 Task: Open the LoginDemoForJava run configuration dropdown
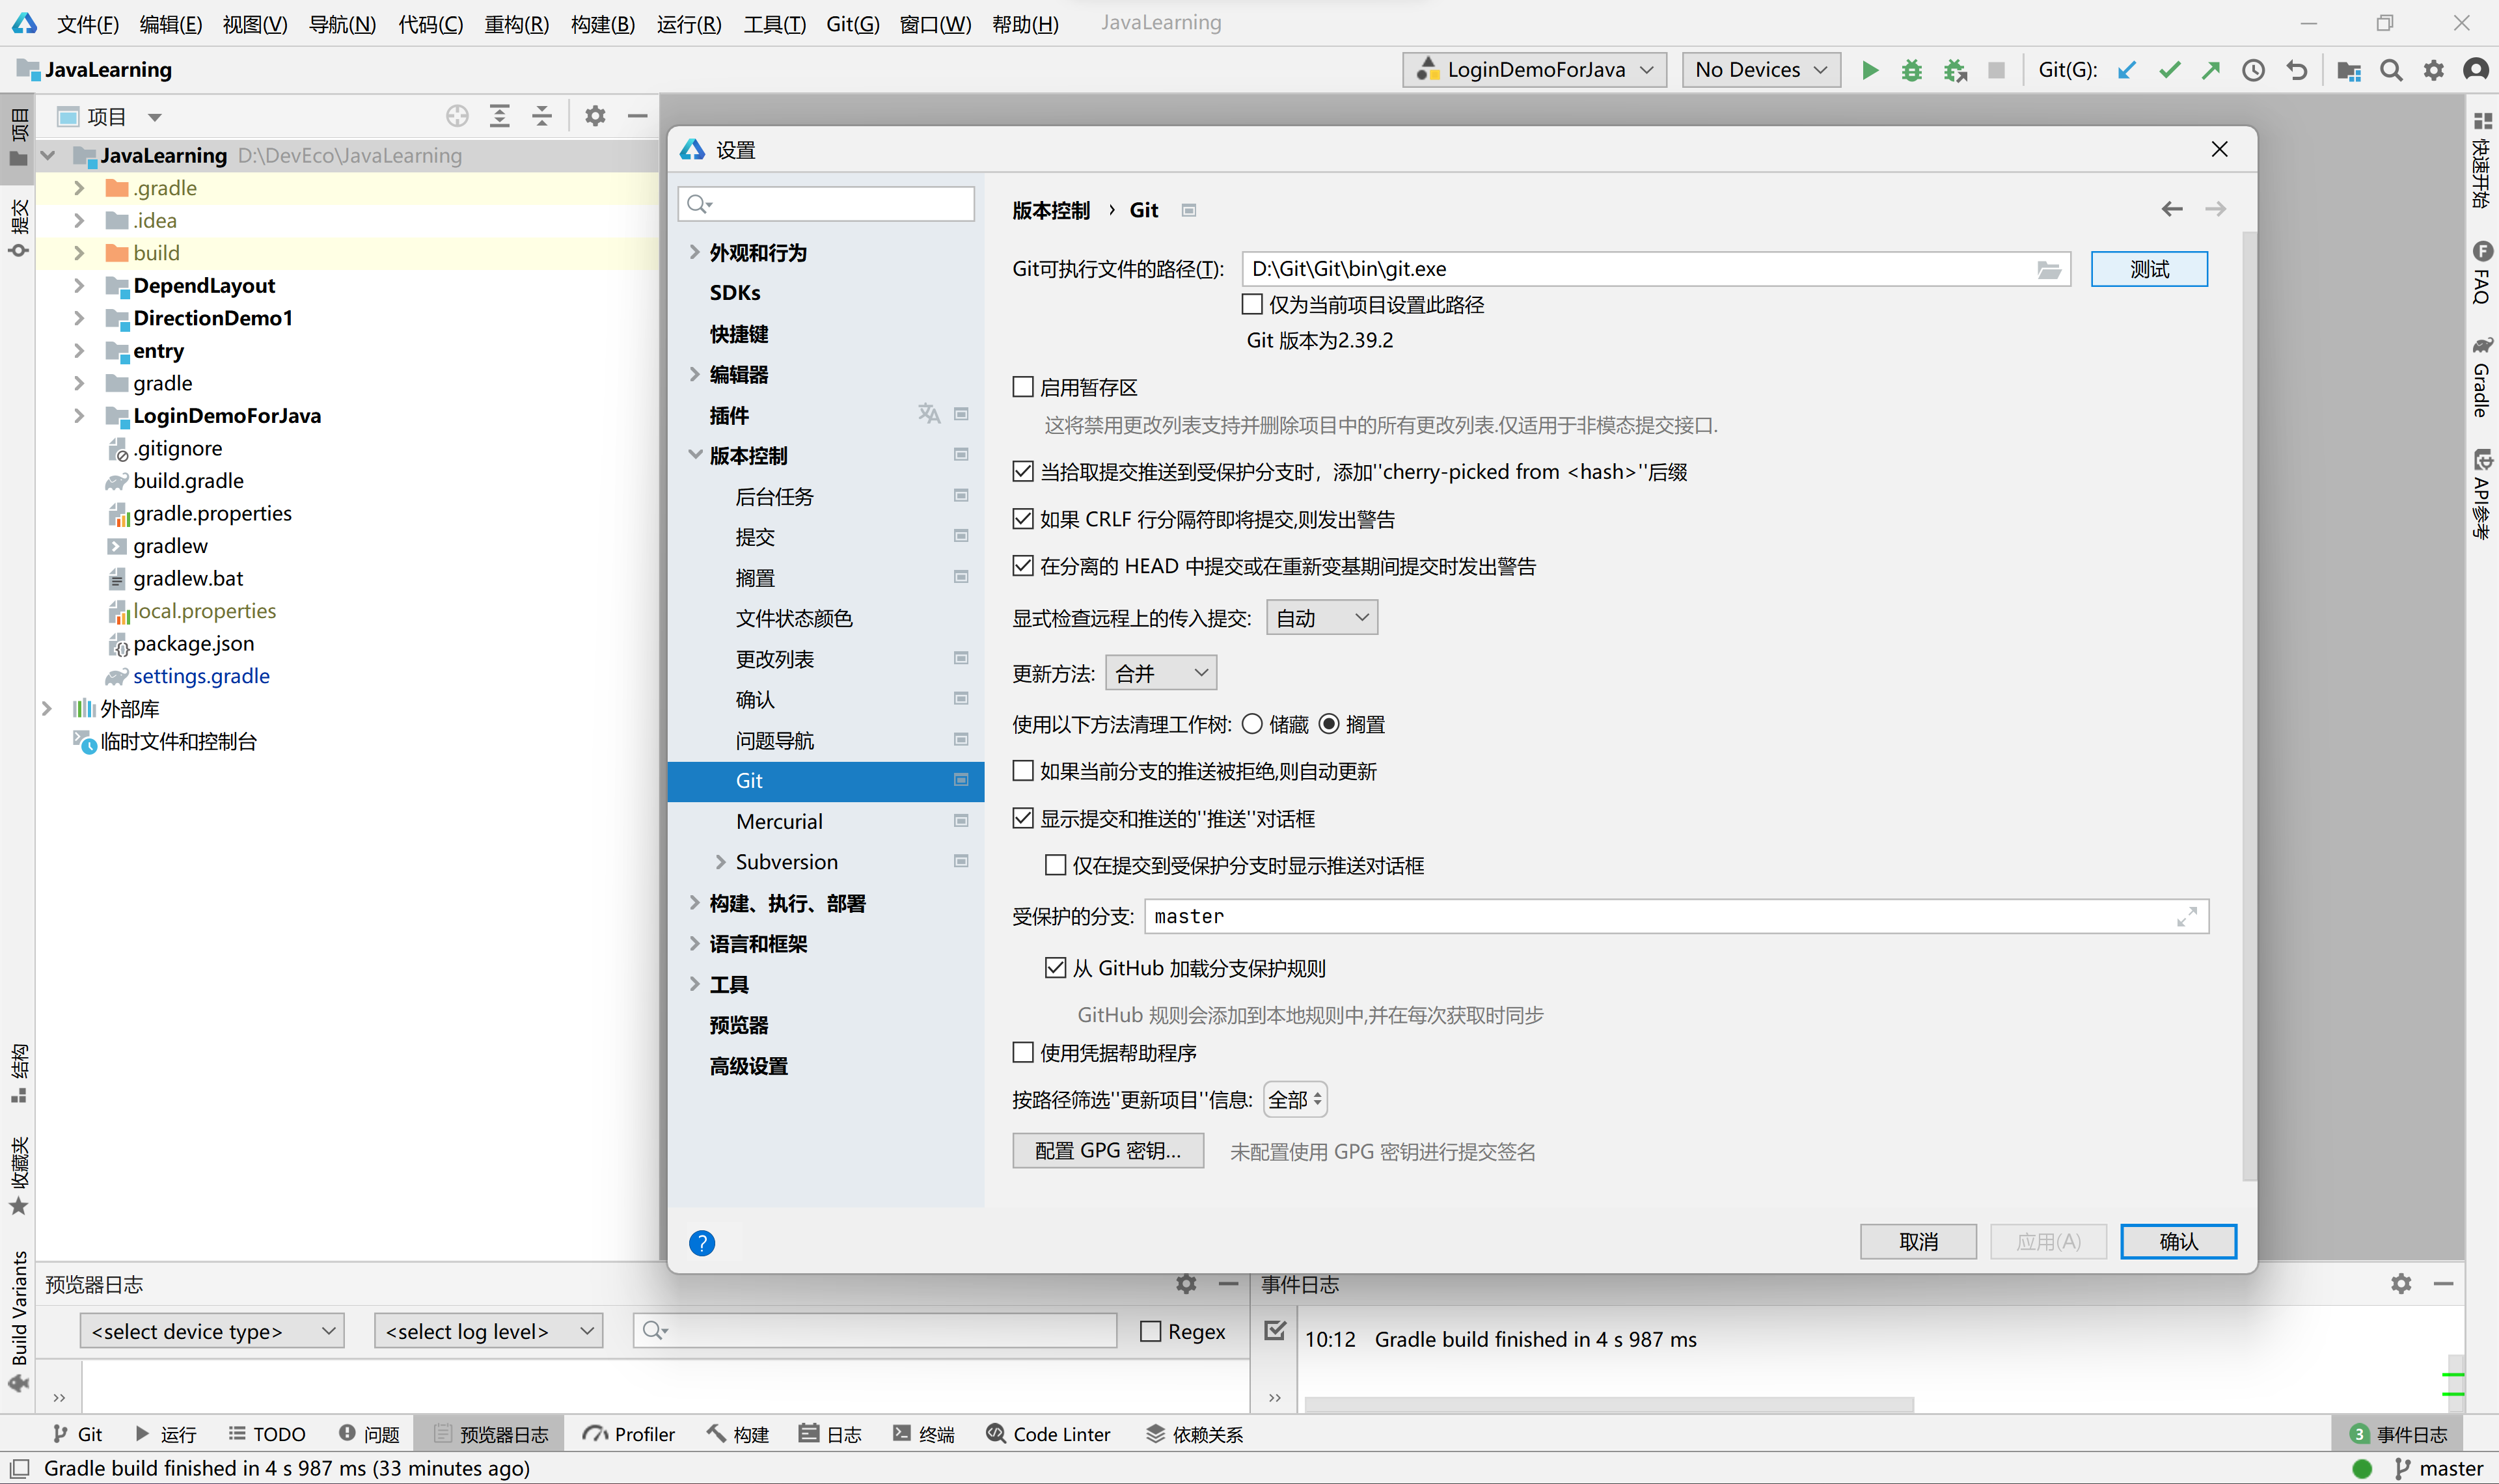point(1534,70)
